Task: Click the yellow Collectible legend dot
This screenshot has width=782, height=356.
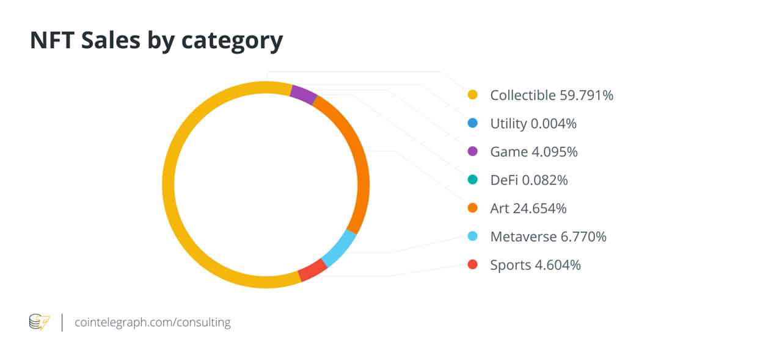Action: coord(472,95)
